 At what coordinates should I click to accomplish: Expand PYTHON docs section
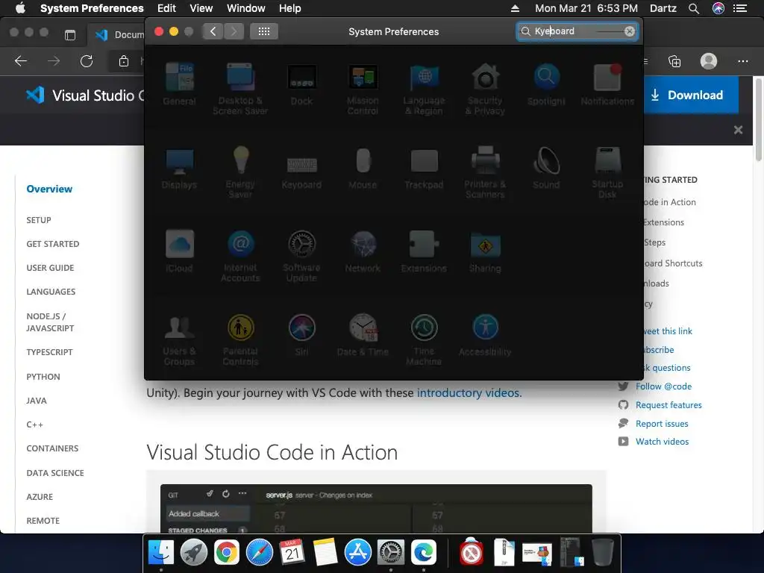pyautogui.click(x=43, y=377)
